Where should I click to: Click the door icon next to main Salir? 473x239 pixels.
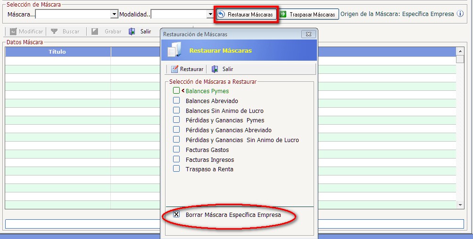[132, 32]
